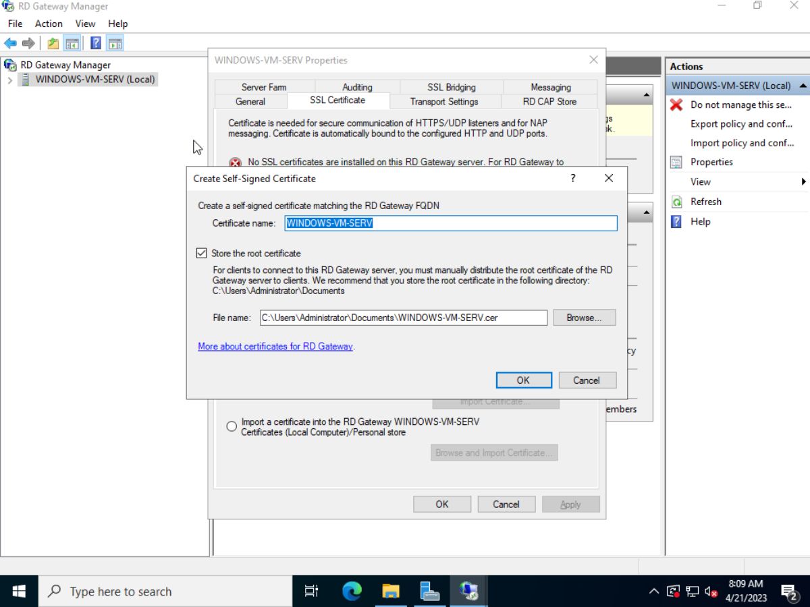Collapse the WINDOWS-VM-SERV (Local) actions section
Screen dimensions: 810x607
point(803,86)
